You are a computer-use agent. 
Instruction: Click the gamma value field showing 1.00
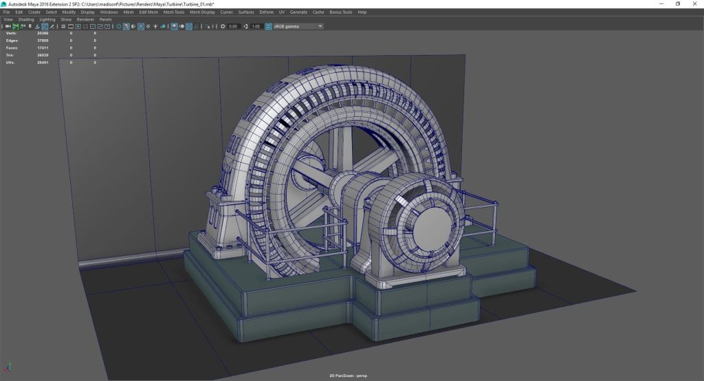coord(256,26)
